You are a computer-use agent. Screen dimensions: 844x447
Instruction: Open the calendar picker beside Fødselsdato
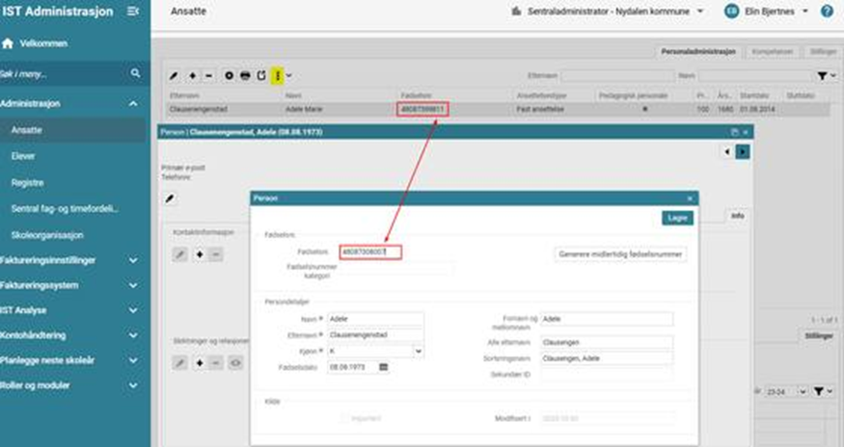tap(383, 367)
